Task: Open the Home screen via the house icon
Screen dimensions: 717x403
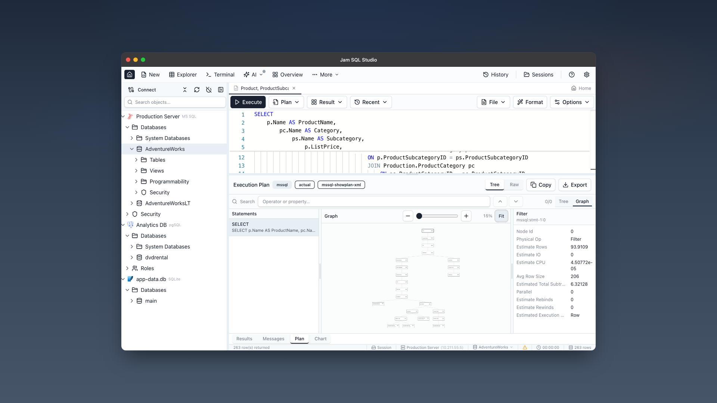Action: [x=129, y=74]
